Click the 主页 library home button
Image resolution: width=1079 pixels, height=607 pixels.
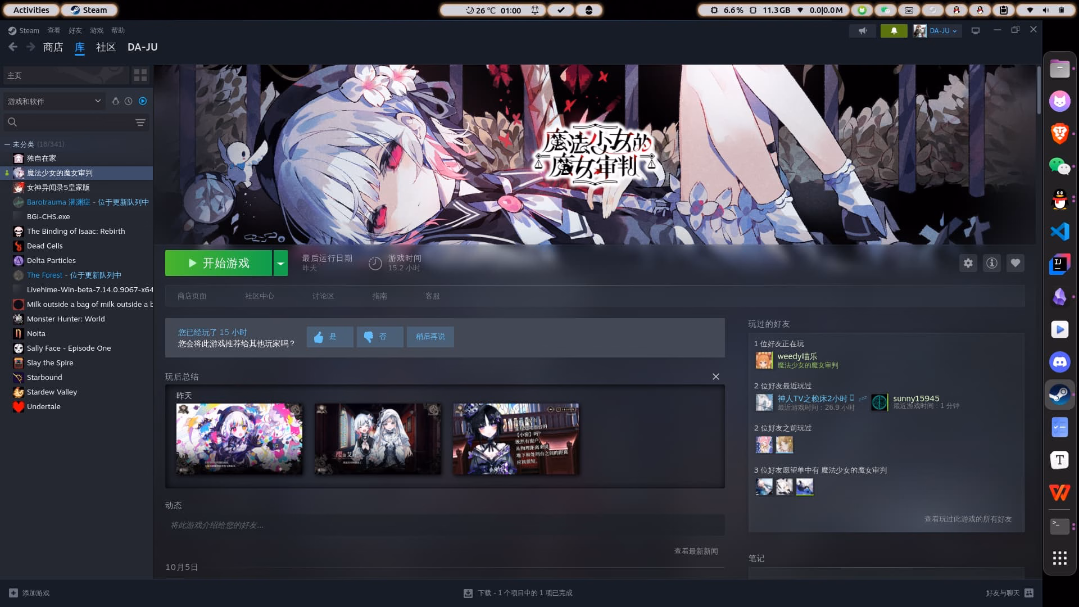click(65, 75)
